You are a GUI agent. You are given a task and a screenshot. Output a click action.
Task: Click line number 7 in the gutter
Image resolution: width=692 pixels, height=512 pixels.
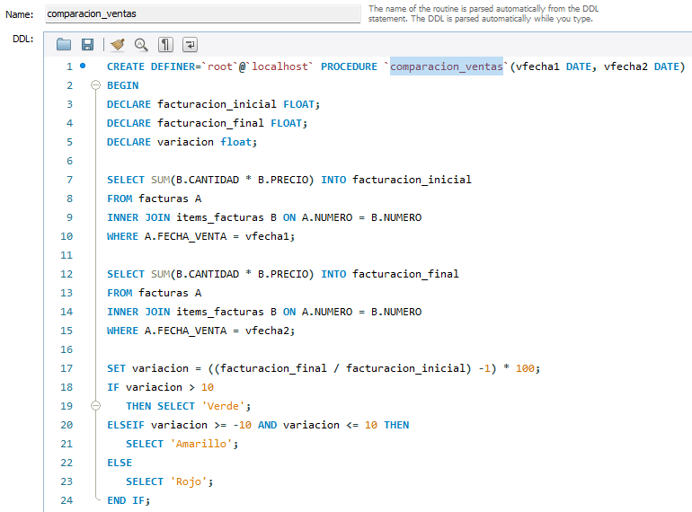pyautogui.click(x=68, y=180)
